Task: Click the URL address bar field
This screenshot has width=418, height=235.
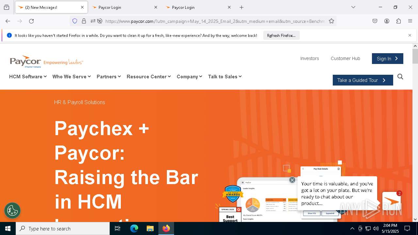Action: (x=216, y=21)
